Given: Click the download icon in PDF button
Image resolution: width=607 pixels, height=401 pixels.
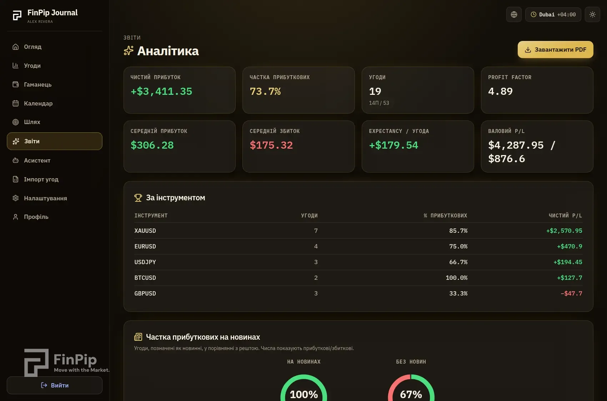Looking at the screenshot, I should (528, 50).
